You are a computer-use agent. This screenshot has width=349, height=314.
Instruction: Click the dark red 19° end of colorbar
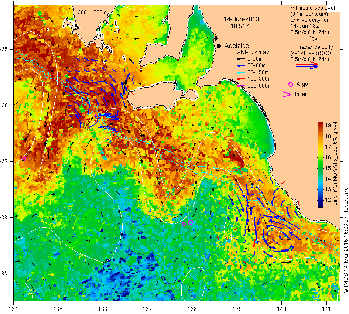[320, 124]
